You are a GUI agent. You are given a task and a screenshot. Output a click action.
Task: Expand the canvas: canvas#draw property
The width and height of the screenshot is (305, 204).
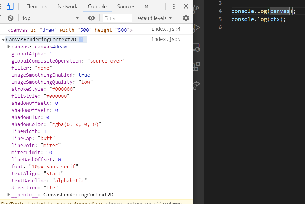tap(9, 46)
